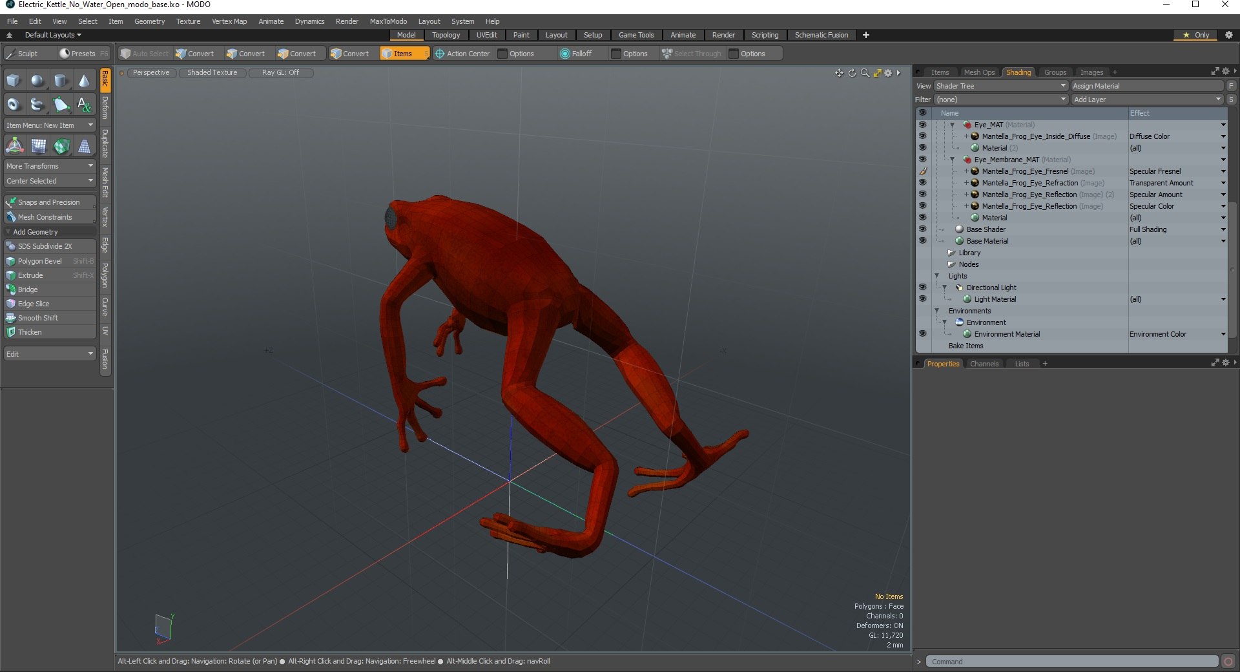1240x672 pixels.
Task: Toggle visibility of Mantella_Frog_Eye_Inside_Diffuse layer
Action: click(922, 136)
